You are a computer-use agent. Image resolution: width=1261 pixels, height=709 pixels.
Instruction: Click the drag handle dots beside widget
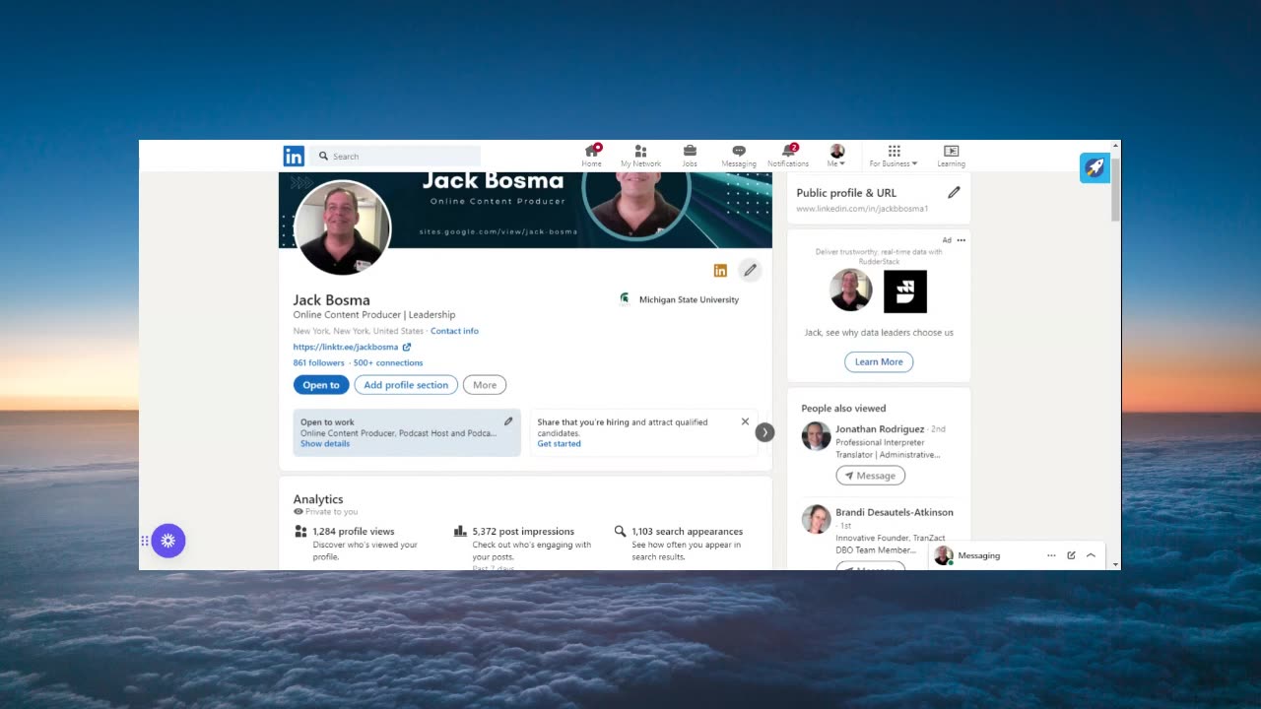(x=144, y=541)
